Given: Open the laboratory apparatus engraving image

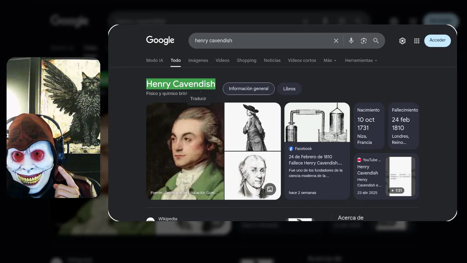Looking at the screenshot, I should [x=317, y=122].
